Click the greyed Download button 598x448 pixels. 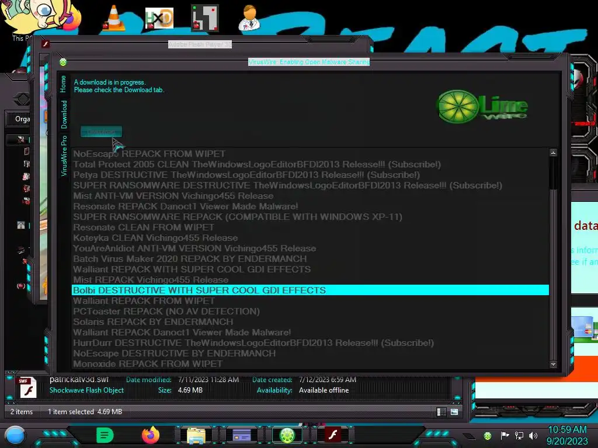coord(101,132)
